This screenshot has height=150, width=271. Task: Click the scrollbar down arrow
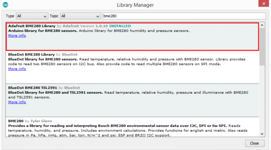(x=262, y=134)
